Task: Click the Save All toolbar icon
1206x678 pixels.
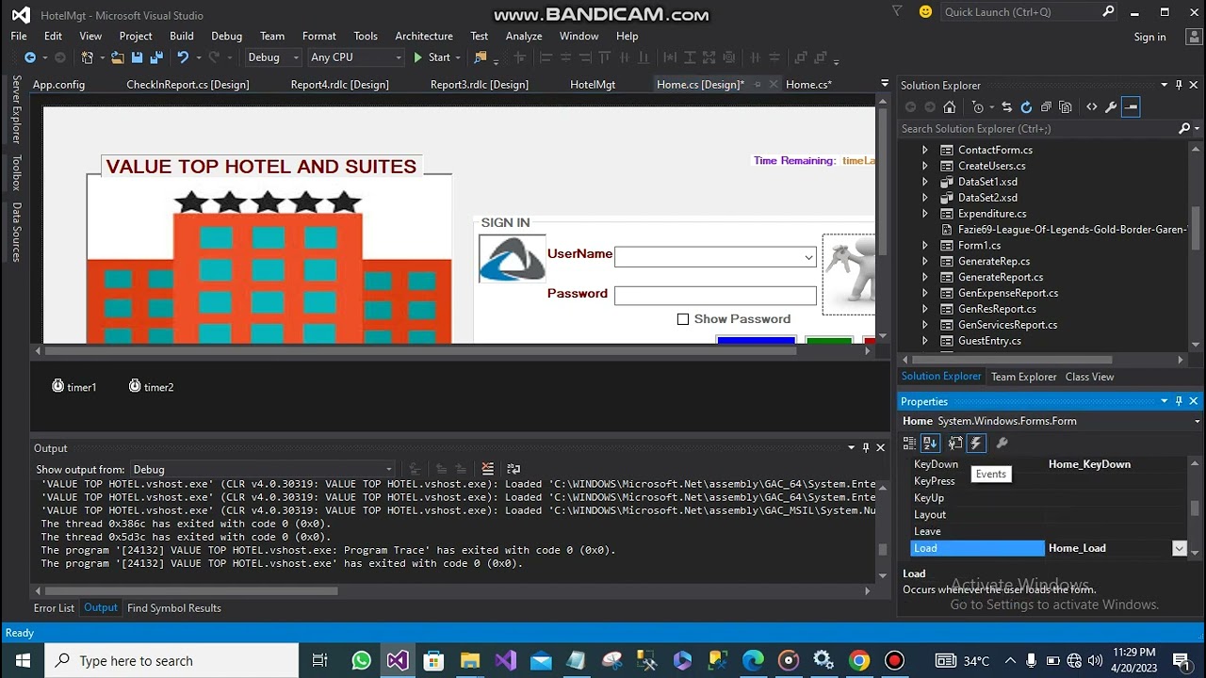Action: (x=155, y=57)
